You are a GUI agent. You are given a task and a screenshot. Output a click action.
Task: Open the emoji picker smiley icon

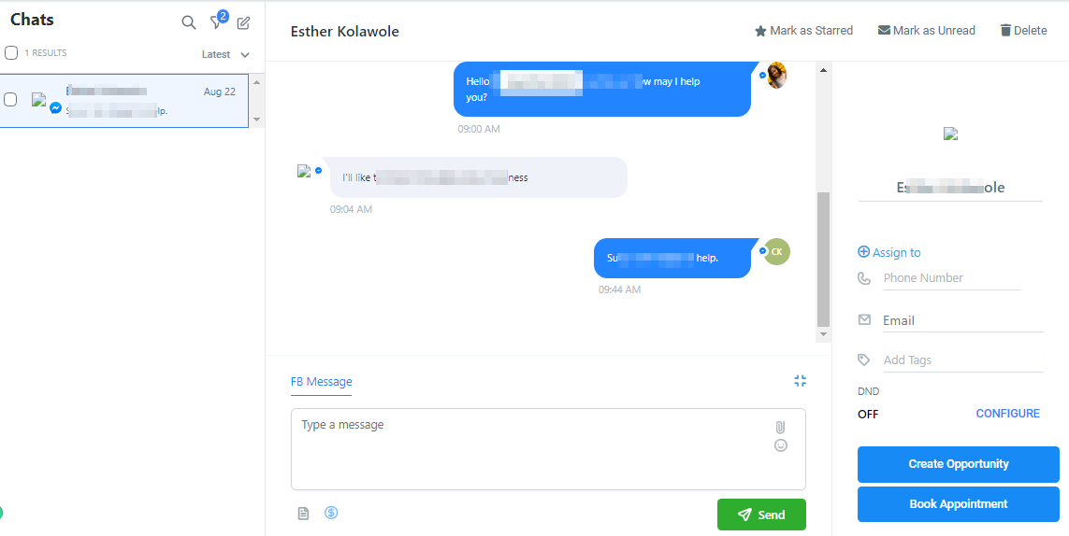781,445
